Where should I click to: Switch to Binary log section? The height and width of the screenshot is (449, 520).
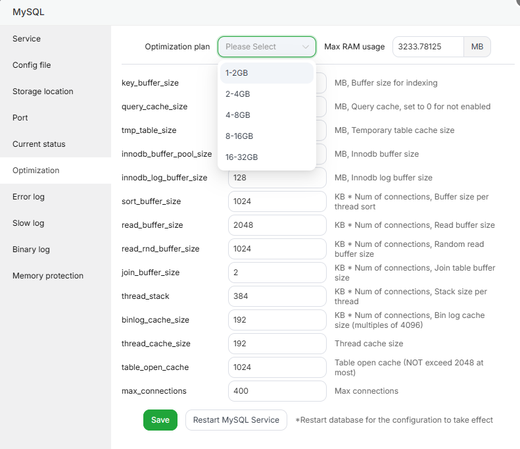tap(55, 250)
